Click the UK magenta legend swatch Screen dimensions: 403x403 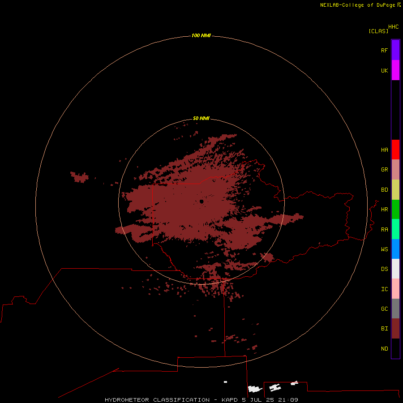(x=395, y=70)
